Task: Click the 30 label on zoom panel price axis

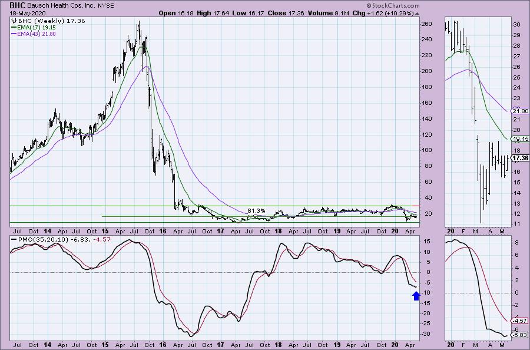Action: point(517,25)
